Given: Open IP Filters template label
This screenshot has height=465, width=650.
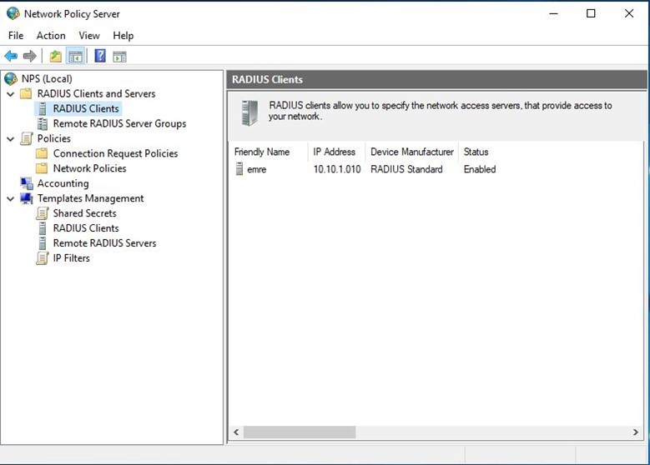Looking at the screenshot, I should tap(71, 258).
